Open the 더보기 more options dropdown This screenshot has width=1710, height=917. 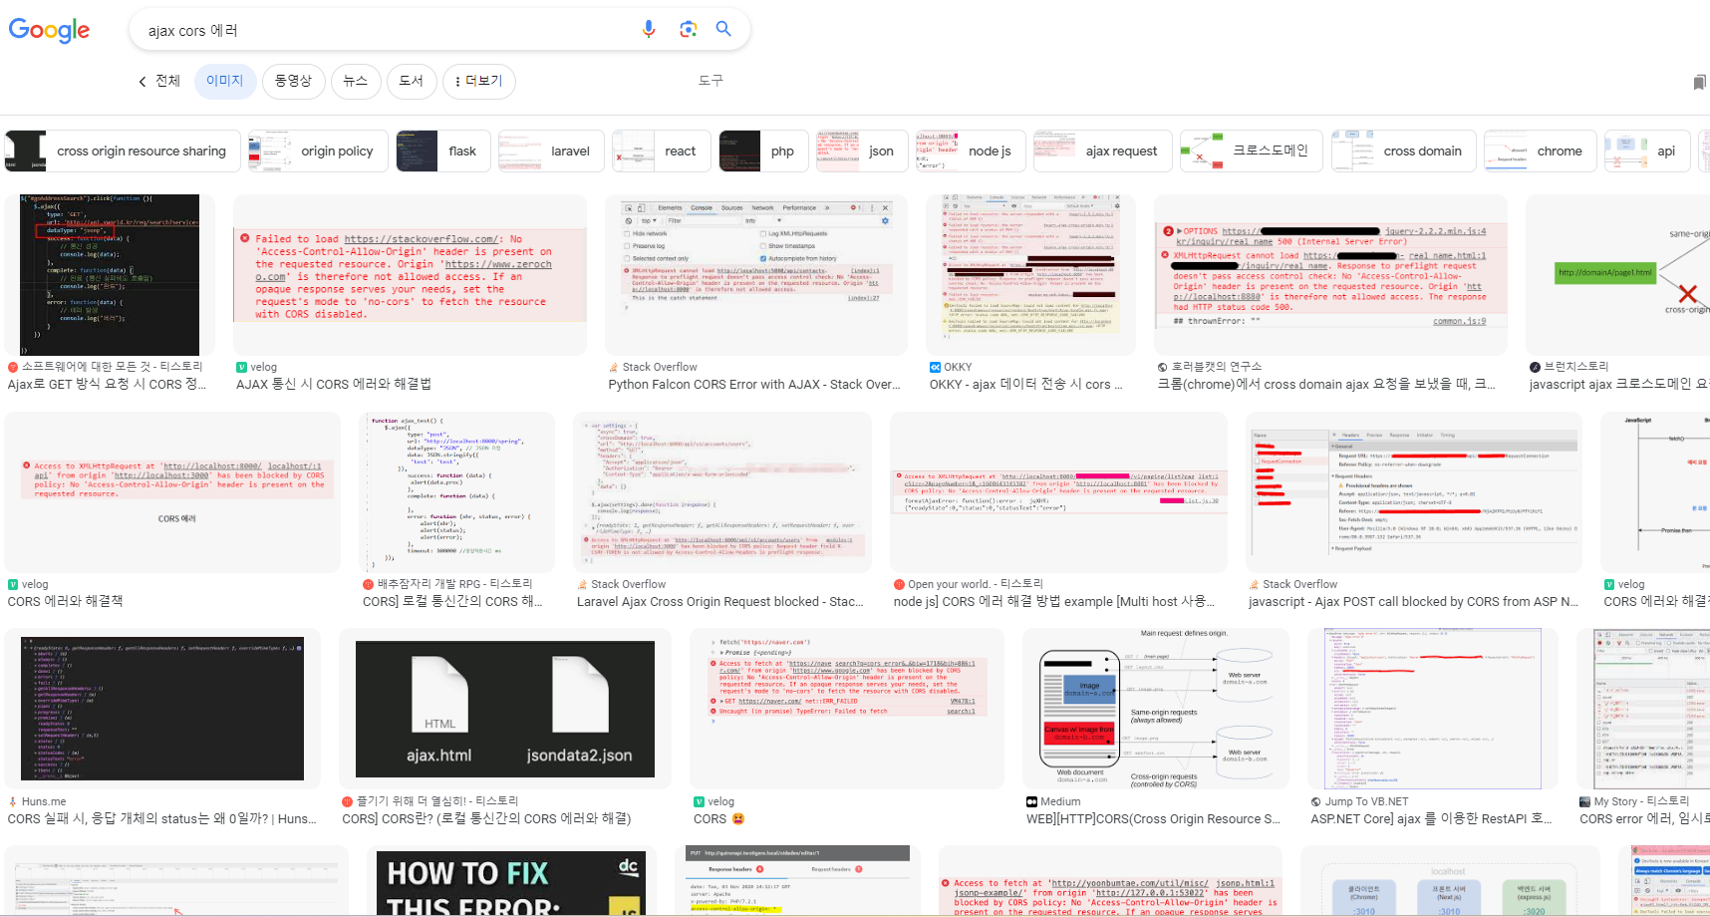479,81
